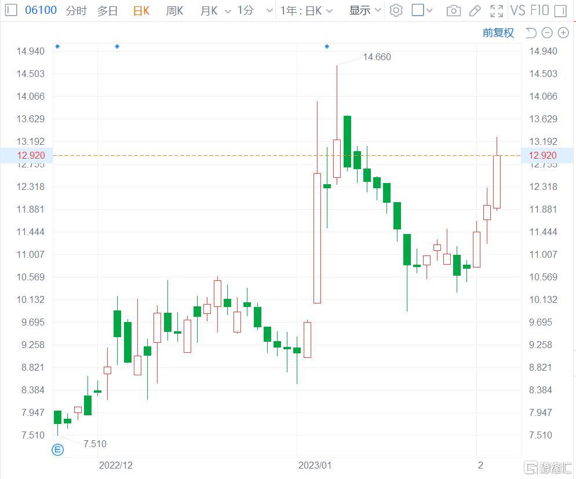Switch to the 多日 tab
This screenshot has width=576, height=479.
coord(107,10)
